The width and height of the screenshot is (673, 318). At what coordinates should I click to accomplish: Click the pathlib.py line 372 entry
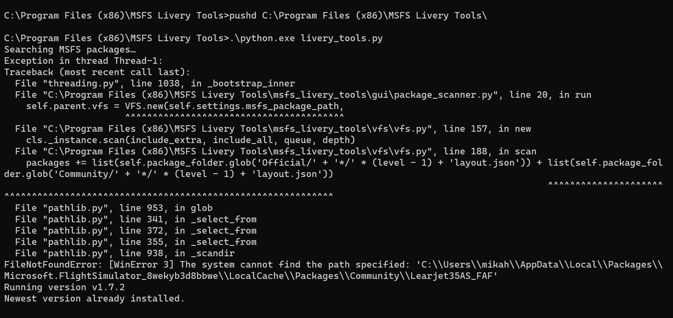[x=136, y=231]
